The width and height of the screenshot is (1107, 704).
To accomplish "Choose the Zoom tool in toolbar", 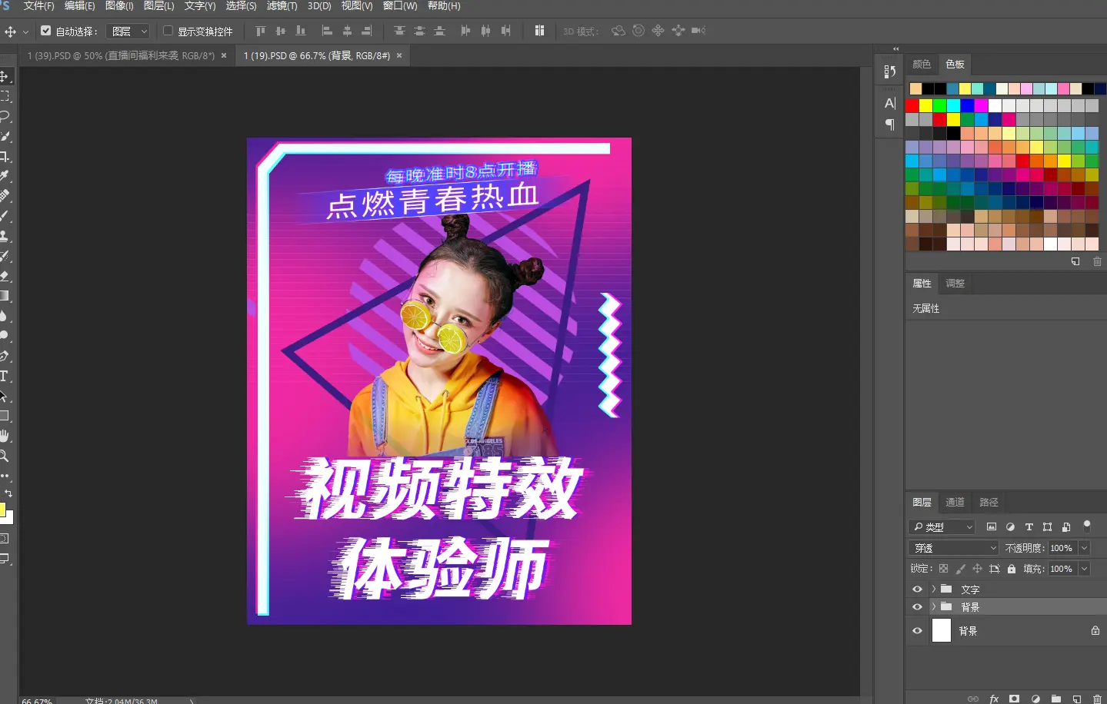I will coord(4,456).
